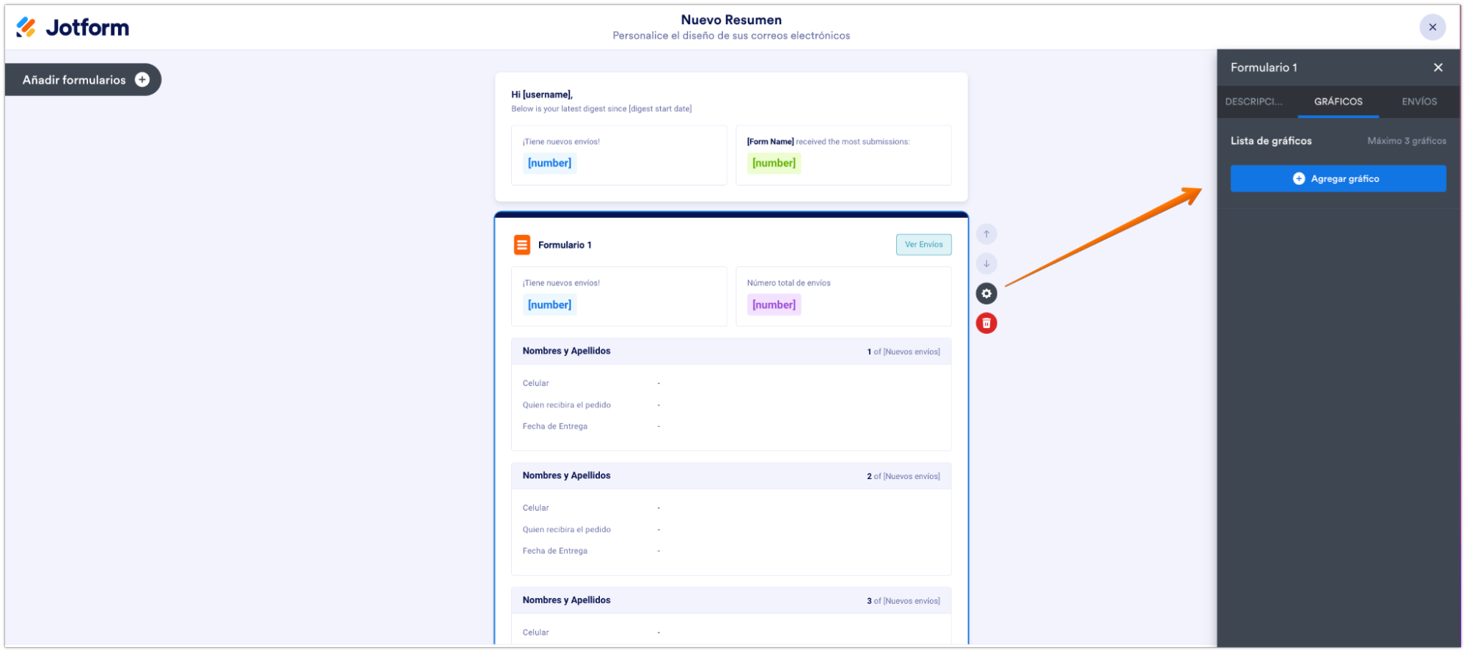Close the Formulario 1 side panel
Screen dimensions: 1466x653
1437,68
